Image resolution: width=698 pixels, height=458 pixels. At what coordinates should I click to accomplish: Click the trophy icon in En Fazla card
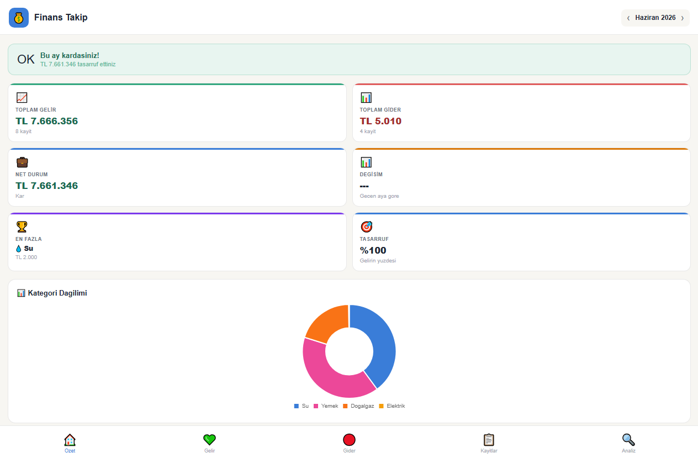click(22, 227)
